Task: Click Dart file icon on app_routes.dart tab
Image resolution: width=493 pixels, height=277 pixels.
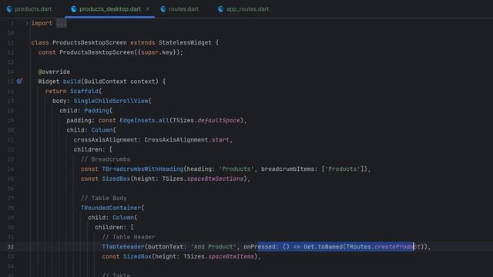Action: click(x=221, y=9)
